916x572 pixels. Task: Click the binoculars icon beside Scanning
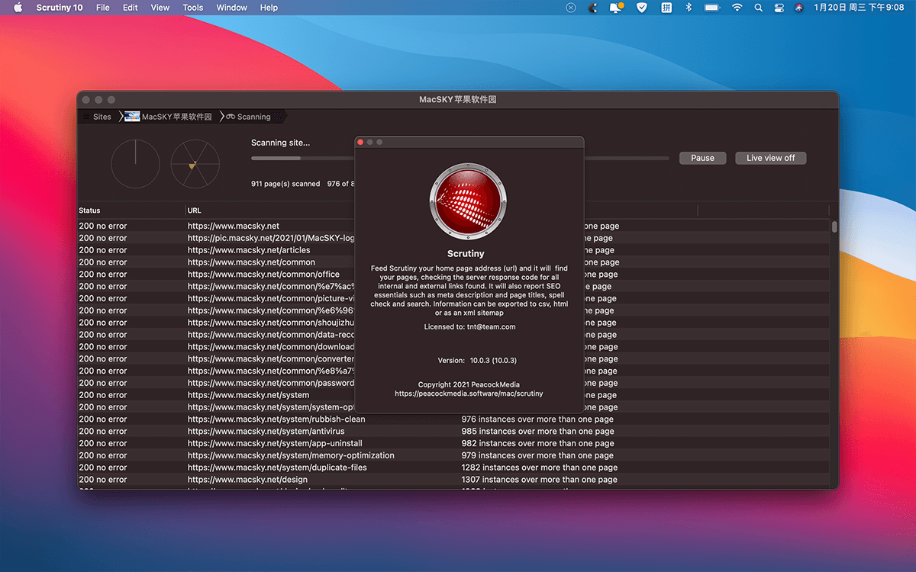pos(231,117)
